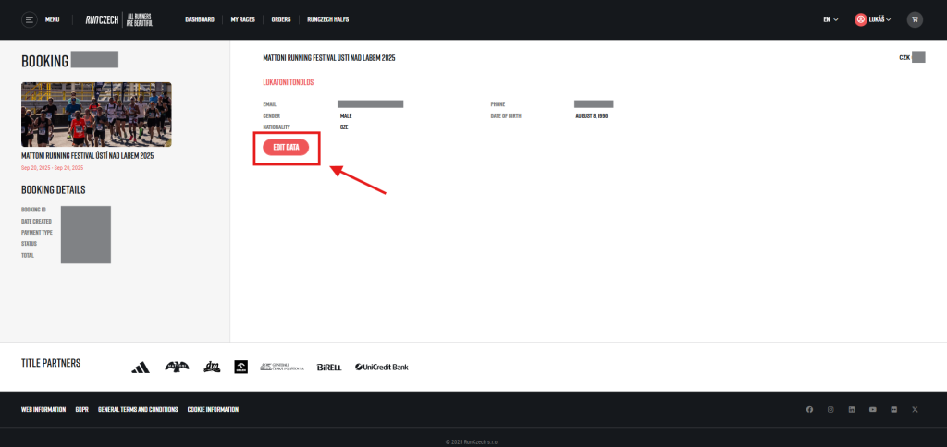Screen dimensions: 947x447
Task: Click the red user avatar icon
Action: click(x=860, y=19)
